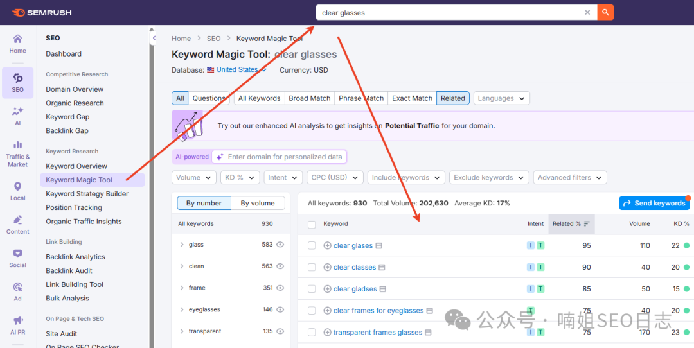Screen dimensions: 694x348
Task: Open the KD % filter dropdown
Action: [x=240, y=177]
